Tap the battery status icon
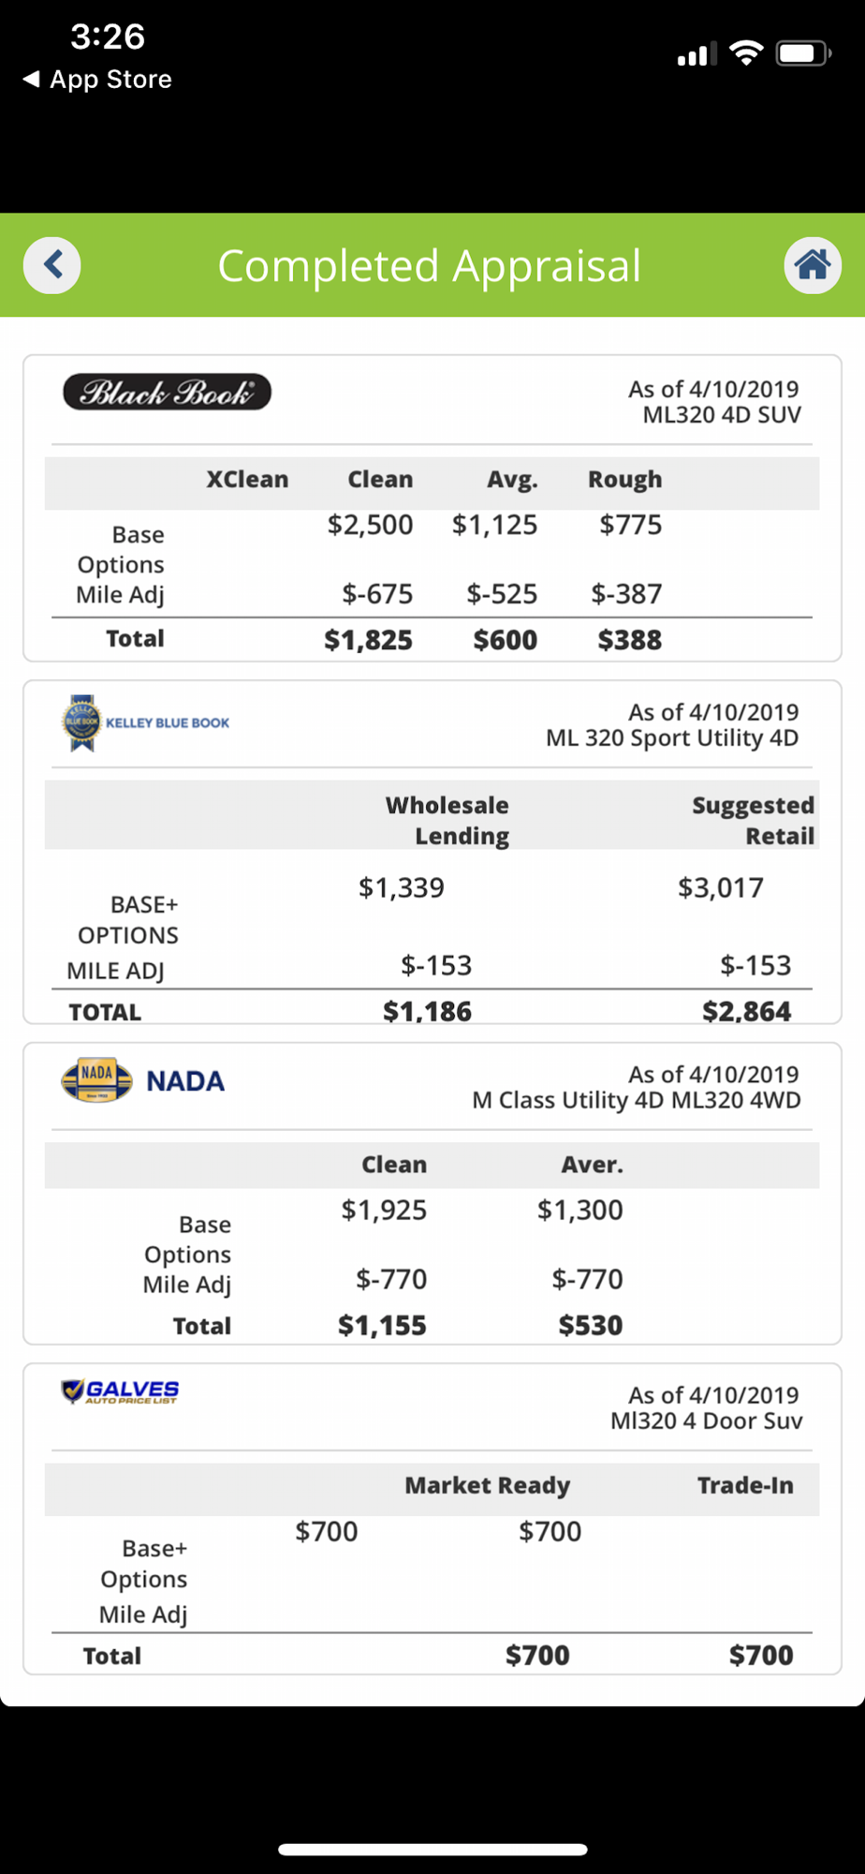 pyautogui.click(x=803, y=53)
